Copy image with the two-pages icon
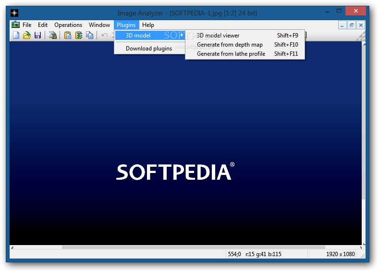 coord(90,35)
